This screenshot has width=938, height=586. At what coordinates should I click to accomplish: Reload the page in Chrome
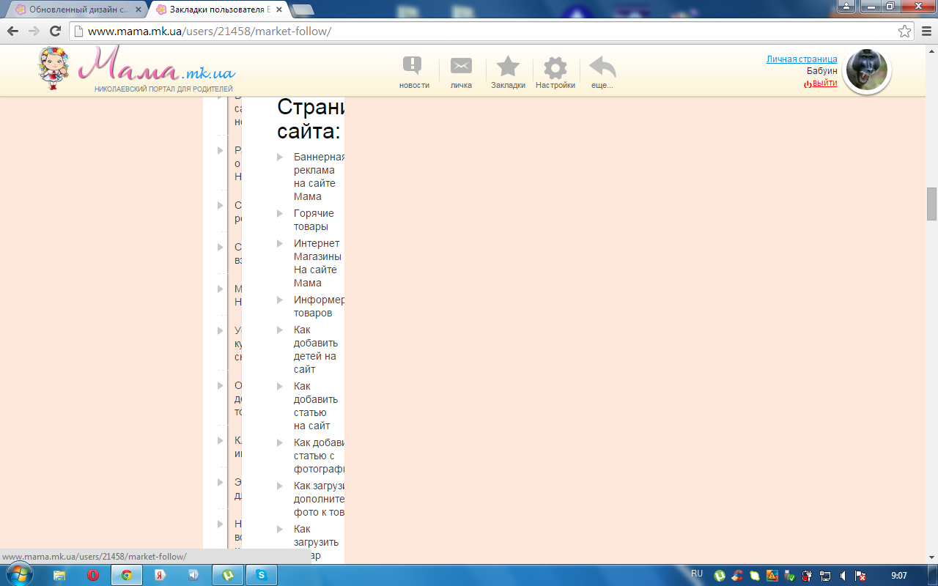(x=55, y=31)
